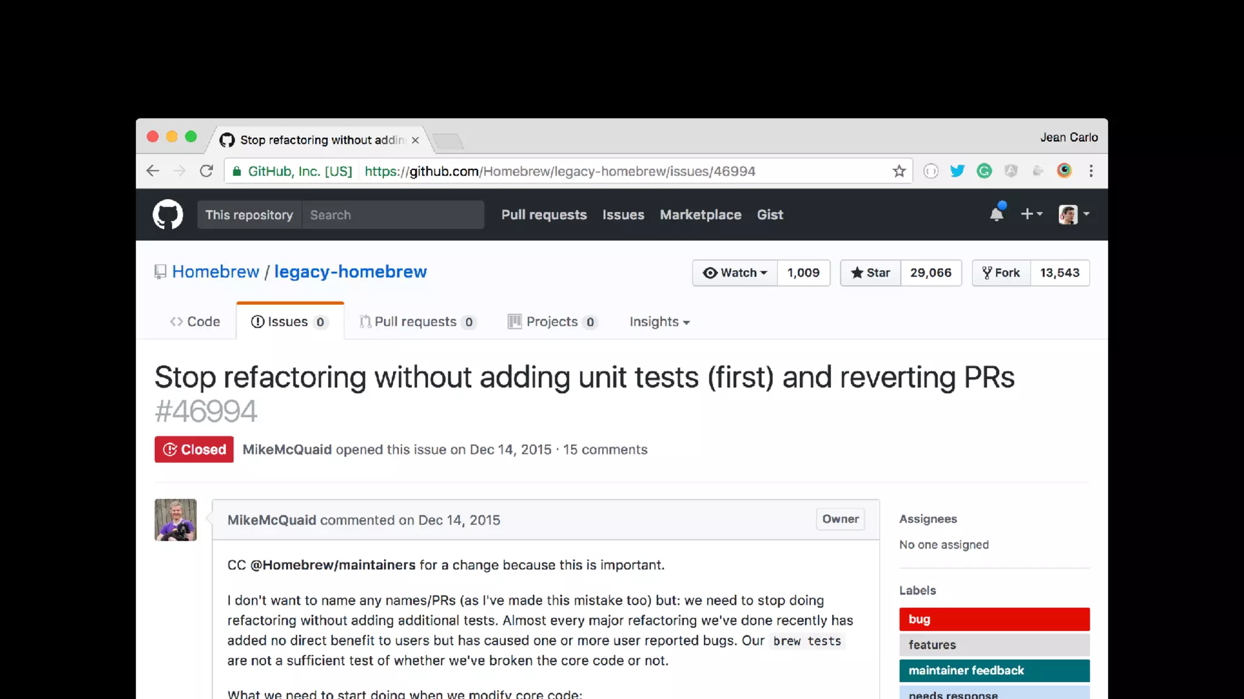Open the Watch dropdown

point(735,273)
